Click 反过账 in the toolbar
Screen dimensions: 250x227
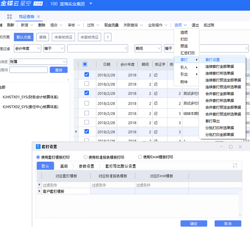209,25
